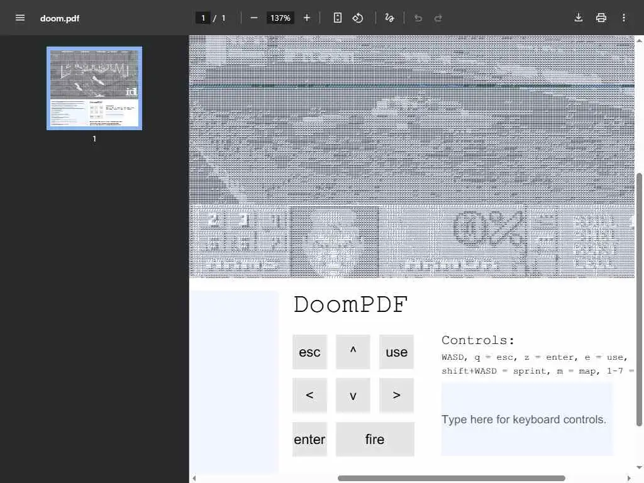Click the pale blue text area left of DoomPDF

(234, 382)
